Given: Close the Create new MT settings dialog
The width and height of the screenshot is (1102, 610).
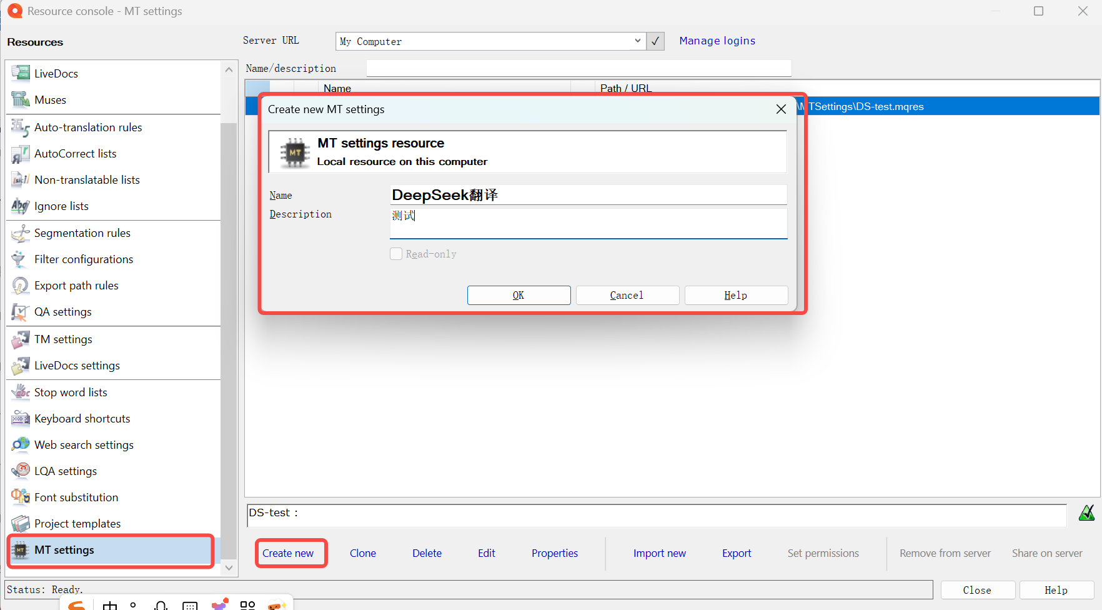Looking at the screenshot, I should [x=781, y=109].
